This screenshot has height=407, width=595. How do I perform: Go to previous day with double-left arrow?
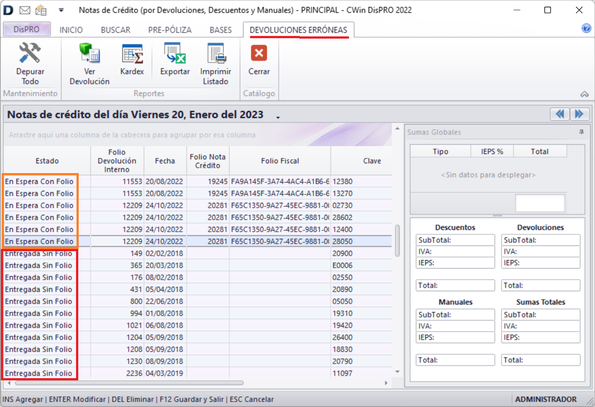pyautogui.click(x=560, y=114)
